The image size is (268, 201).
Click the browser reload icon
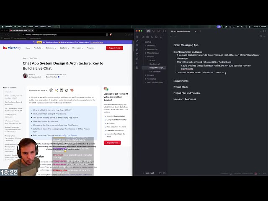point(8,34)
